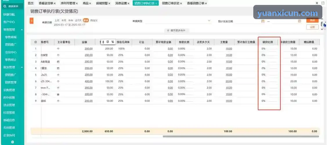Click the 设置 button below query

point(312,27)
